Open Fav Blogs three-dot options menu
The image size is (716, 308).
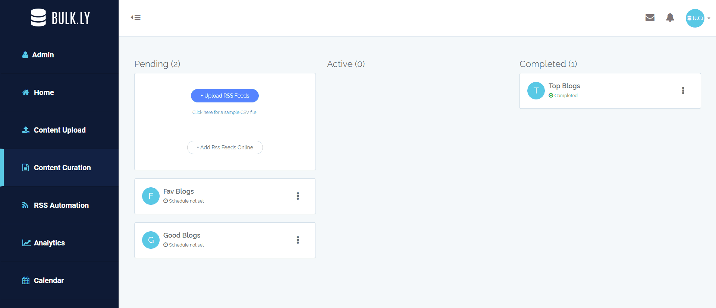point(298,196)
